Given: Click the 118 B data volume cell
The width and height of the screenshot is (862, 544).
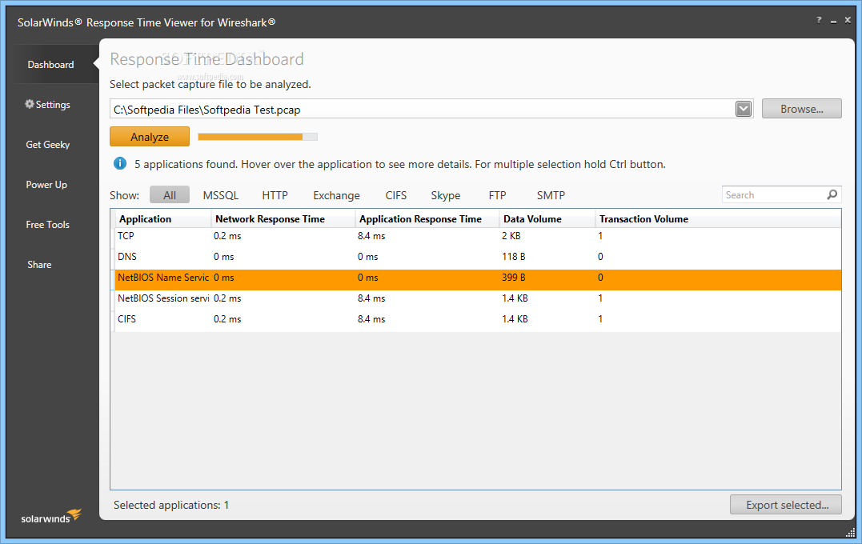Looking at the screenshot, I should pyautogui.click(x=514, y=257).
